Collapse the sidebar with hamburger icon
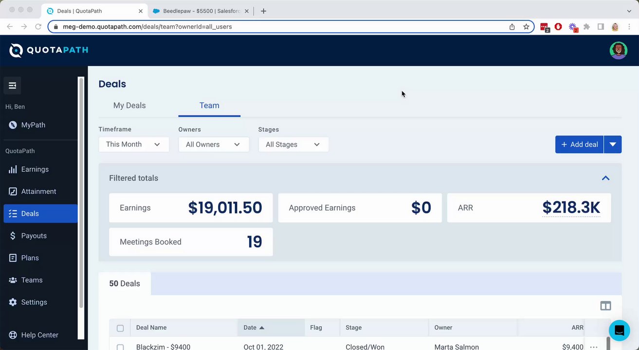 click(12, 86)
